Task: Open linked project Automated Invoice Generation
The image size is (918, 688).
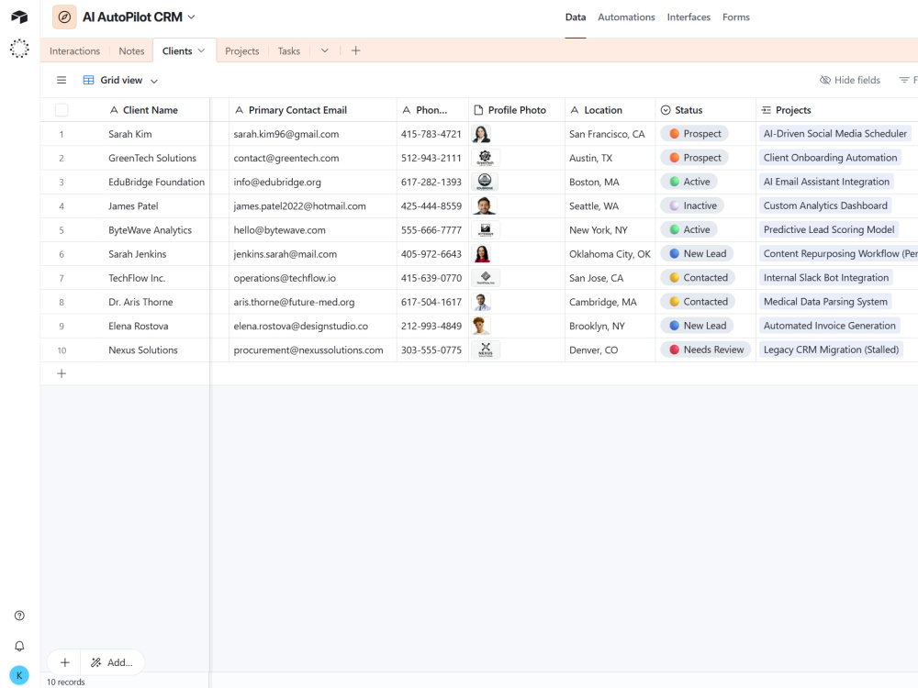Action: [x=830, y=326]
